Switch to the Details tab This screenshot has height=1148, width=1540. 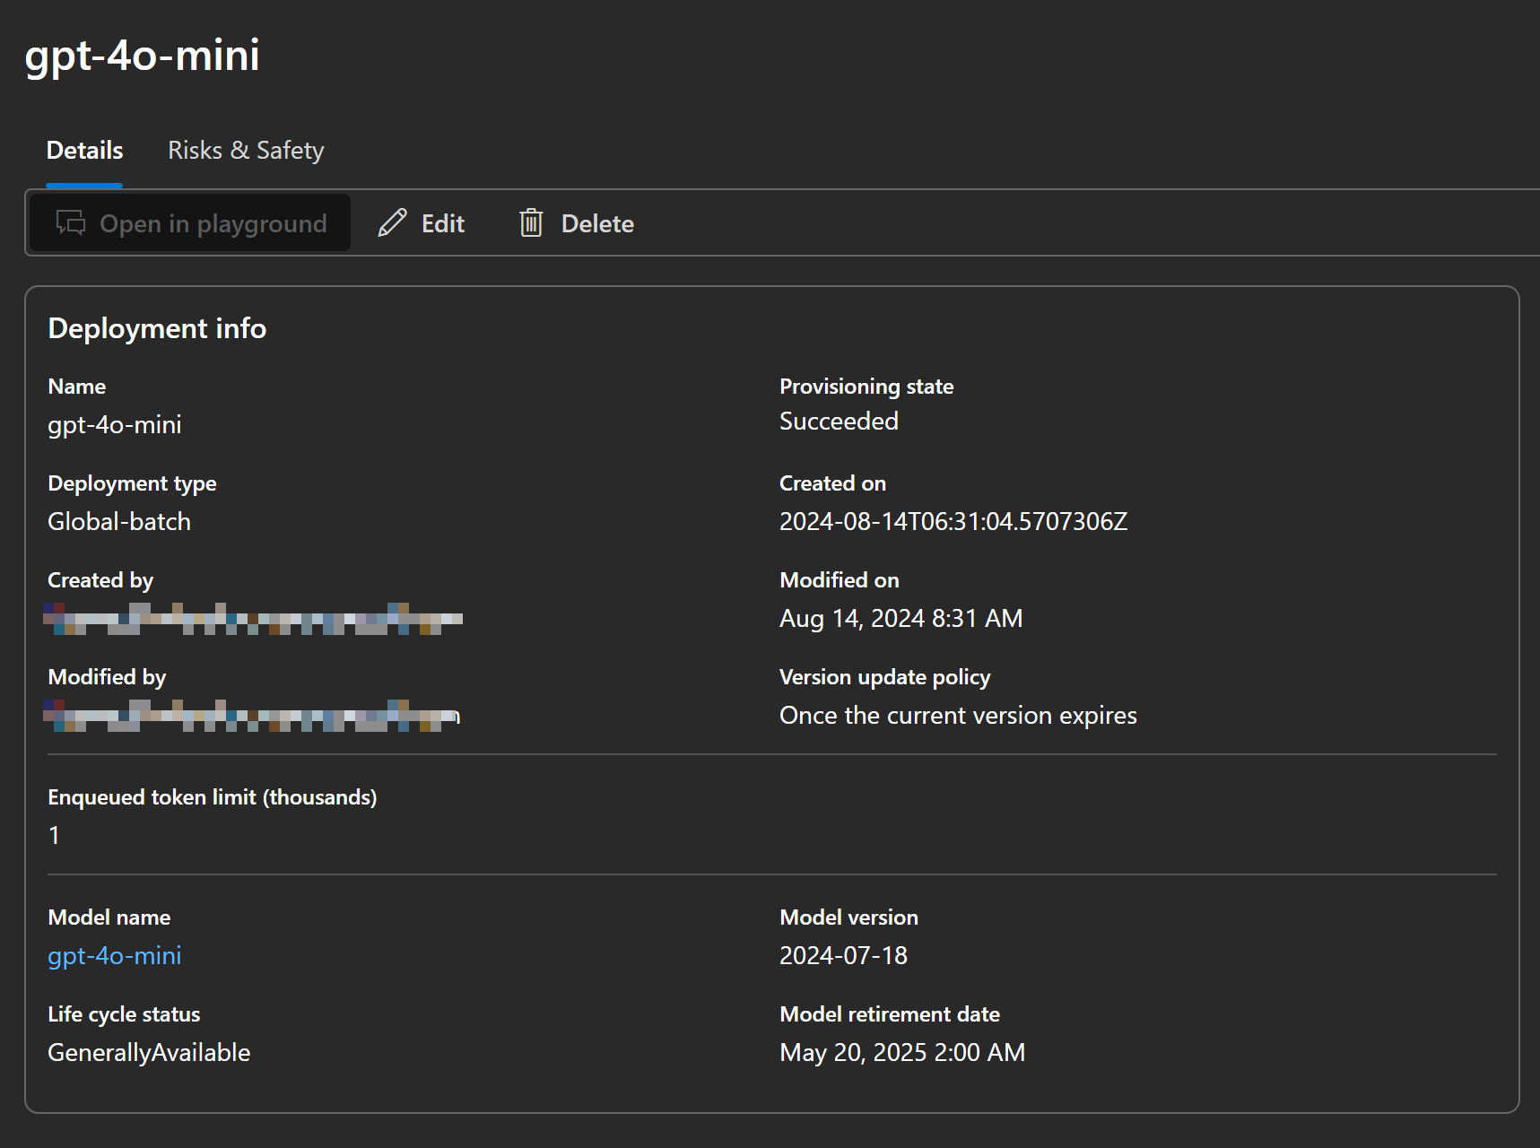tap(84, 150)
